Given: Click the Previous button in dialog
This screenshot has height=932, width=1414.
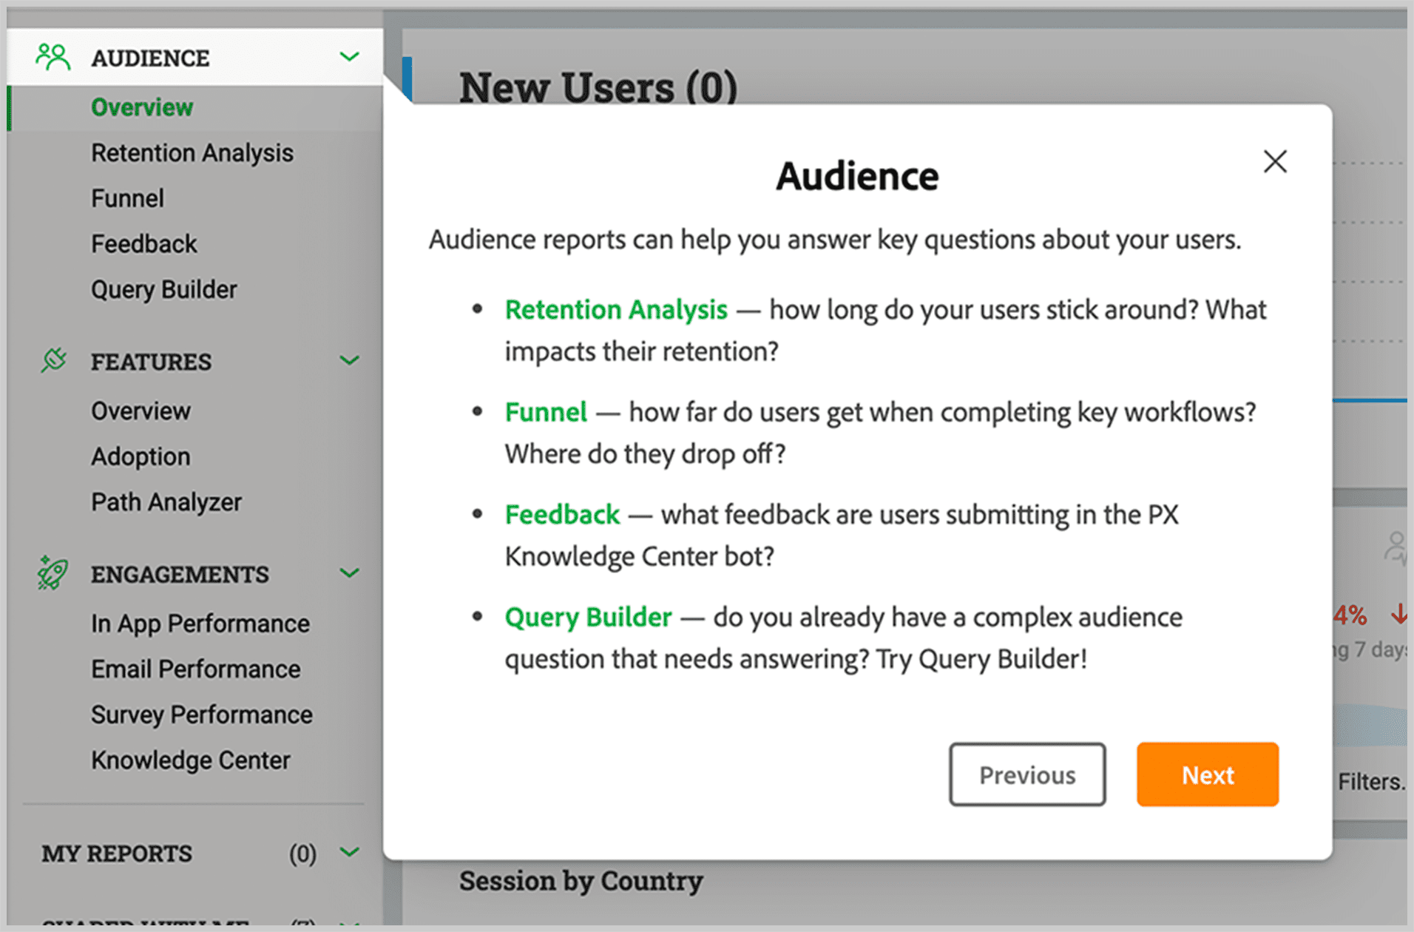Looking at the screenshot, I should point(1026,774).
